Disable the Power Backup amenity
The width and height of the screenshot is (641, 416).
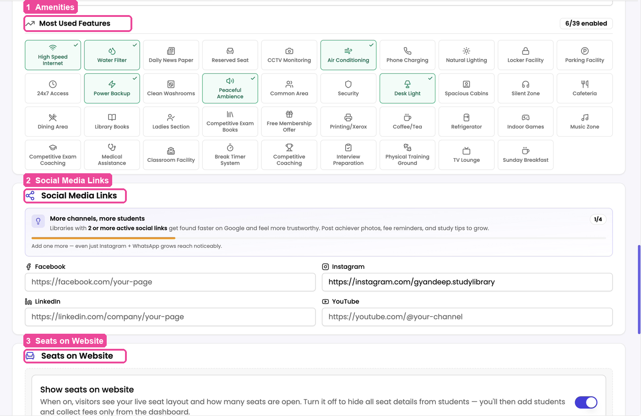pyautogui.click(x=112, y=89)
